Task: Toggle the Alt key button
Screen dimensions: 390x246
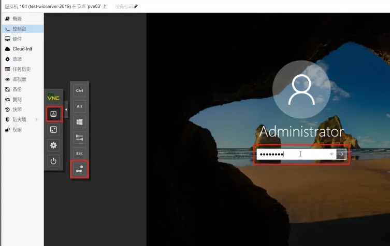Action: pyautogui.click(x=79, y=106)
